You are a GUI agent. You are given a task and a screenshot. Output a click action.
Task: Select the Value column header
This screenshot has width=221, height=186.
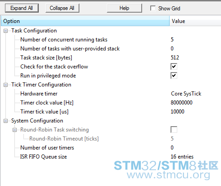click(195, 21)
